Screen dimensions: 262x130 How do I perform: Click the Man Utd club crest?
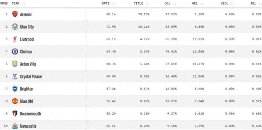15,101
